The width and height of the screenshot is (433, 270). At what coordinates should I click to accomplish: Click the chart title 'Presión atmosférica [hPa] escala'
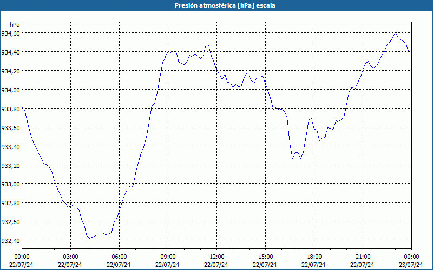[x=225, y=5]
